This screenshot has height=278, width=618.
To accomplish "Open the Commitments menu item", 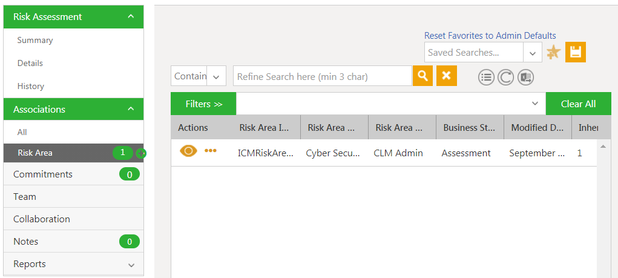I will tap(43, 174).
